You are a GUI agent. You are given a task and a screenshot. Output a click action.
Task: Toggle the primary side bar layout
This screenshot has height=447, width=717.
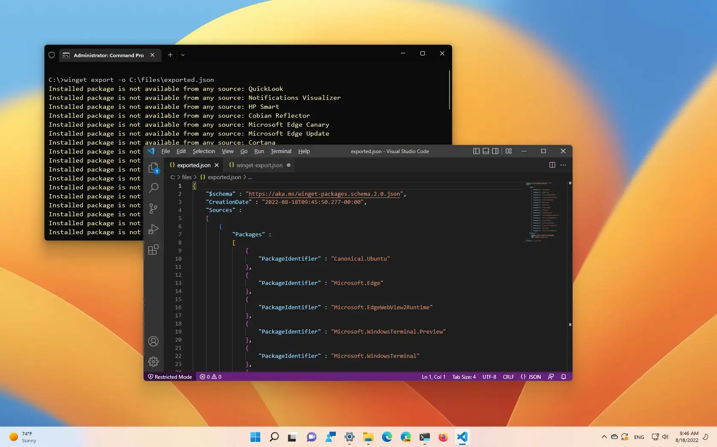tap(476, 151)
